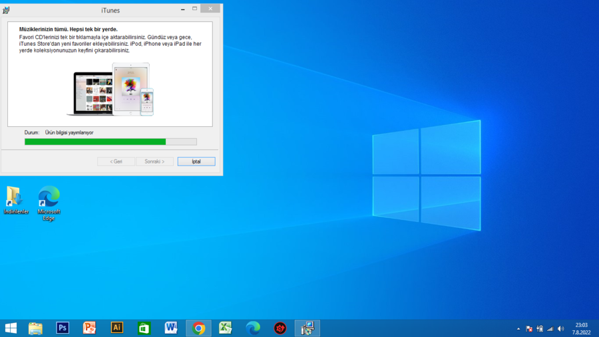The width and height of the screenshot is (599, 337).
Task: Launch Adobe Illustrator from the taskbar
Action: coord(117,328)
